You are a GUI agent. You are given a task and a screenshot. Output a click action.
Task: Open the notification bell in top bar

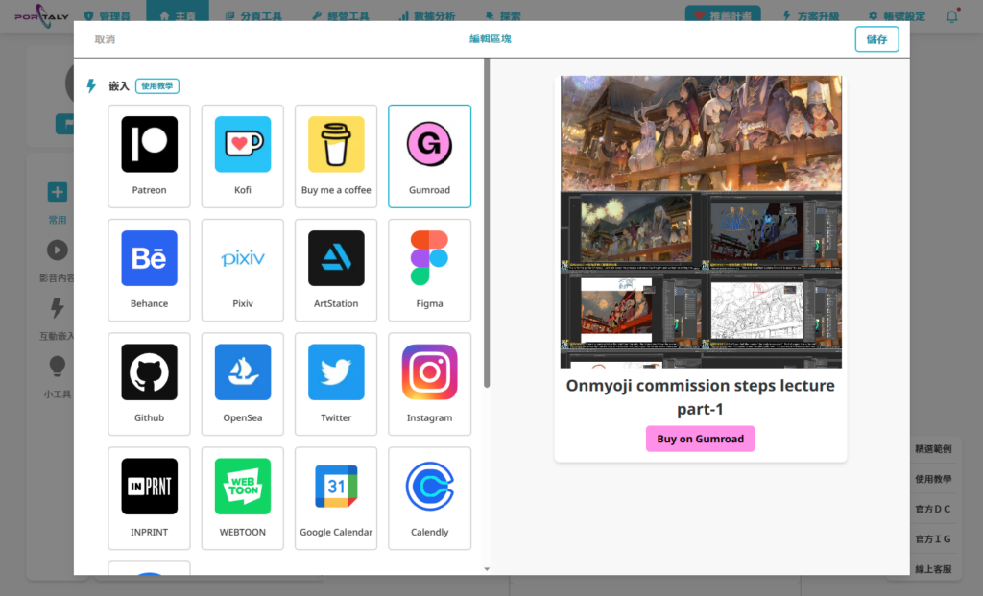pyautogui.click(x=951, y=16)
